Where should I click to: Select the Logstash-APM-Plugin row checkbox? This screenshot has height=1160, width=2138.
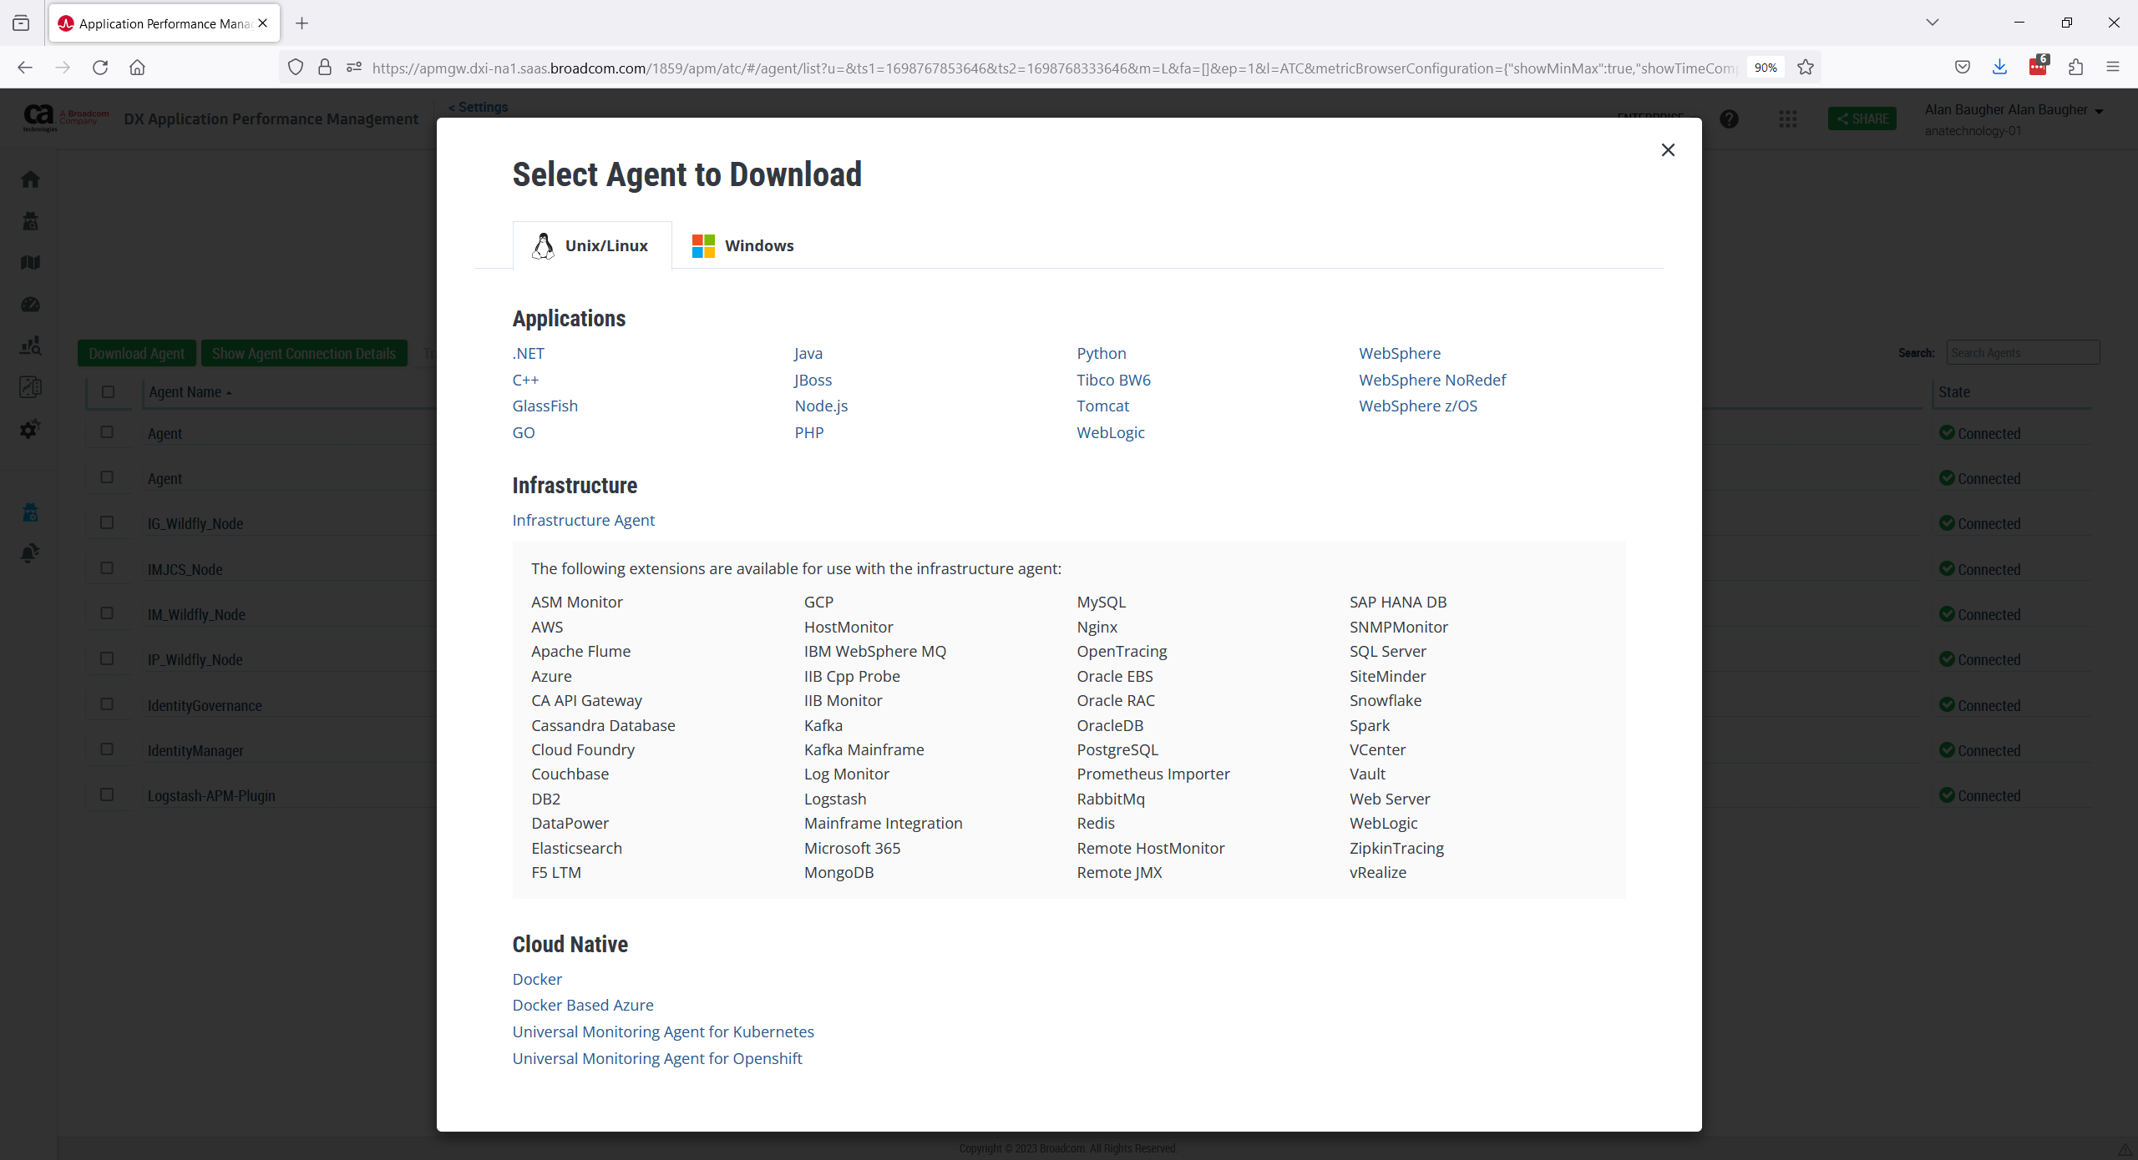tap(107, 794)
